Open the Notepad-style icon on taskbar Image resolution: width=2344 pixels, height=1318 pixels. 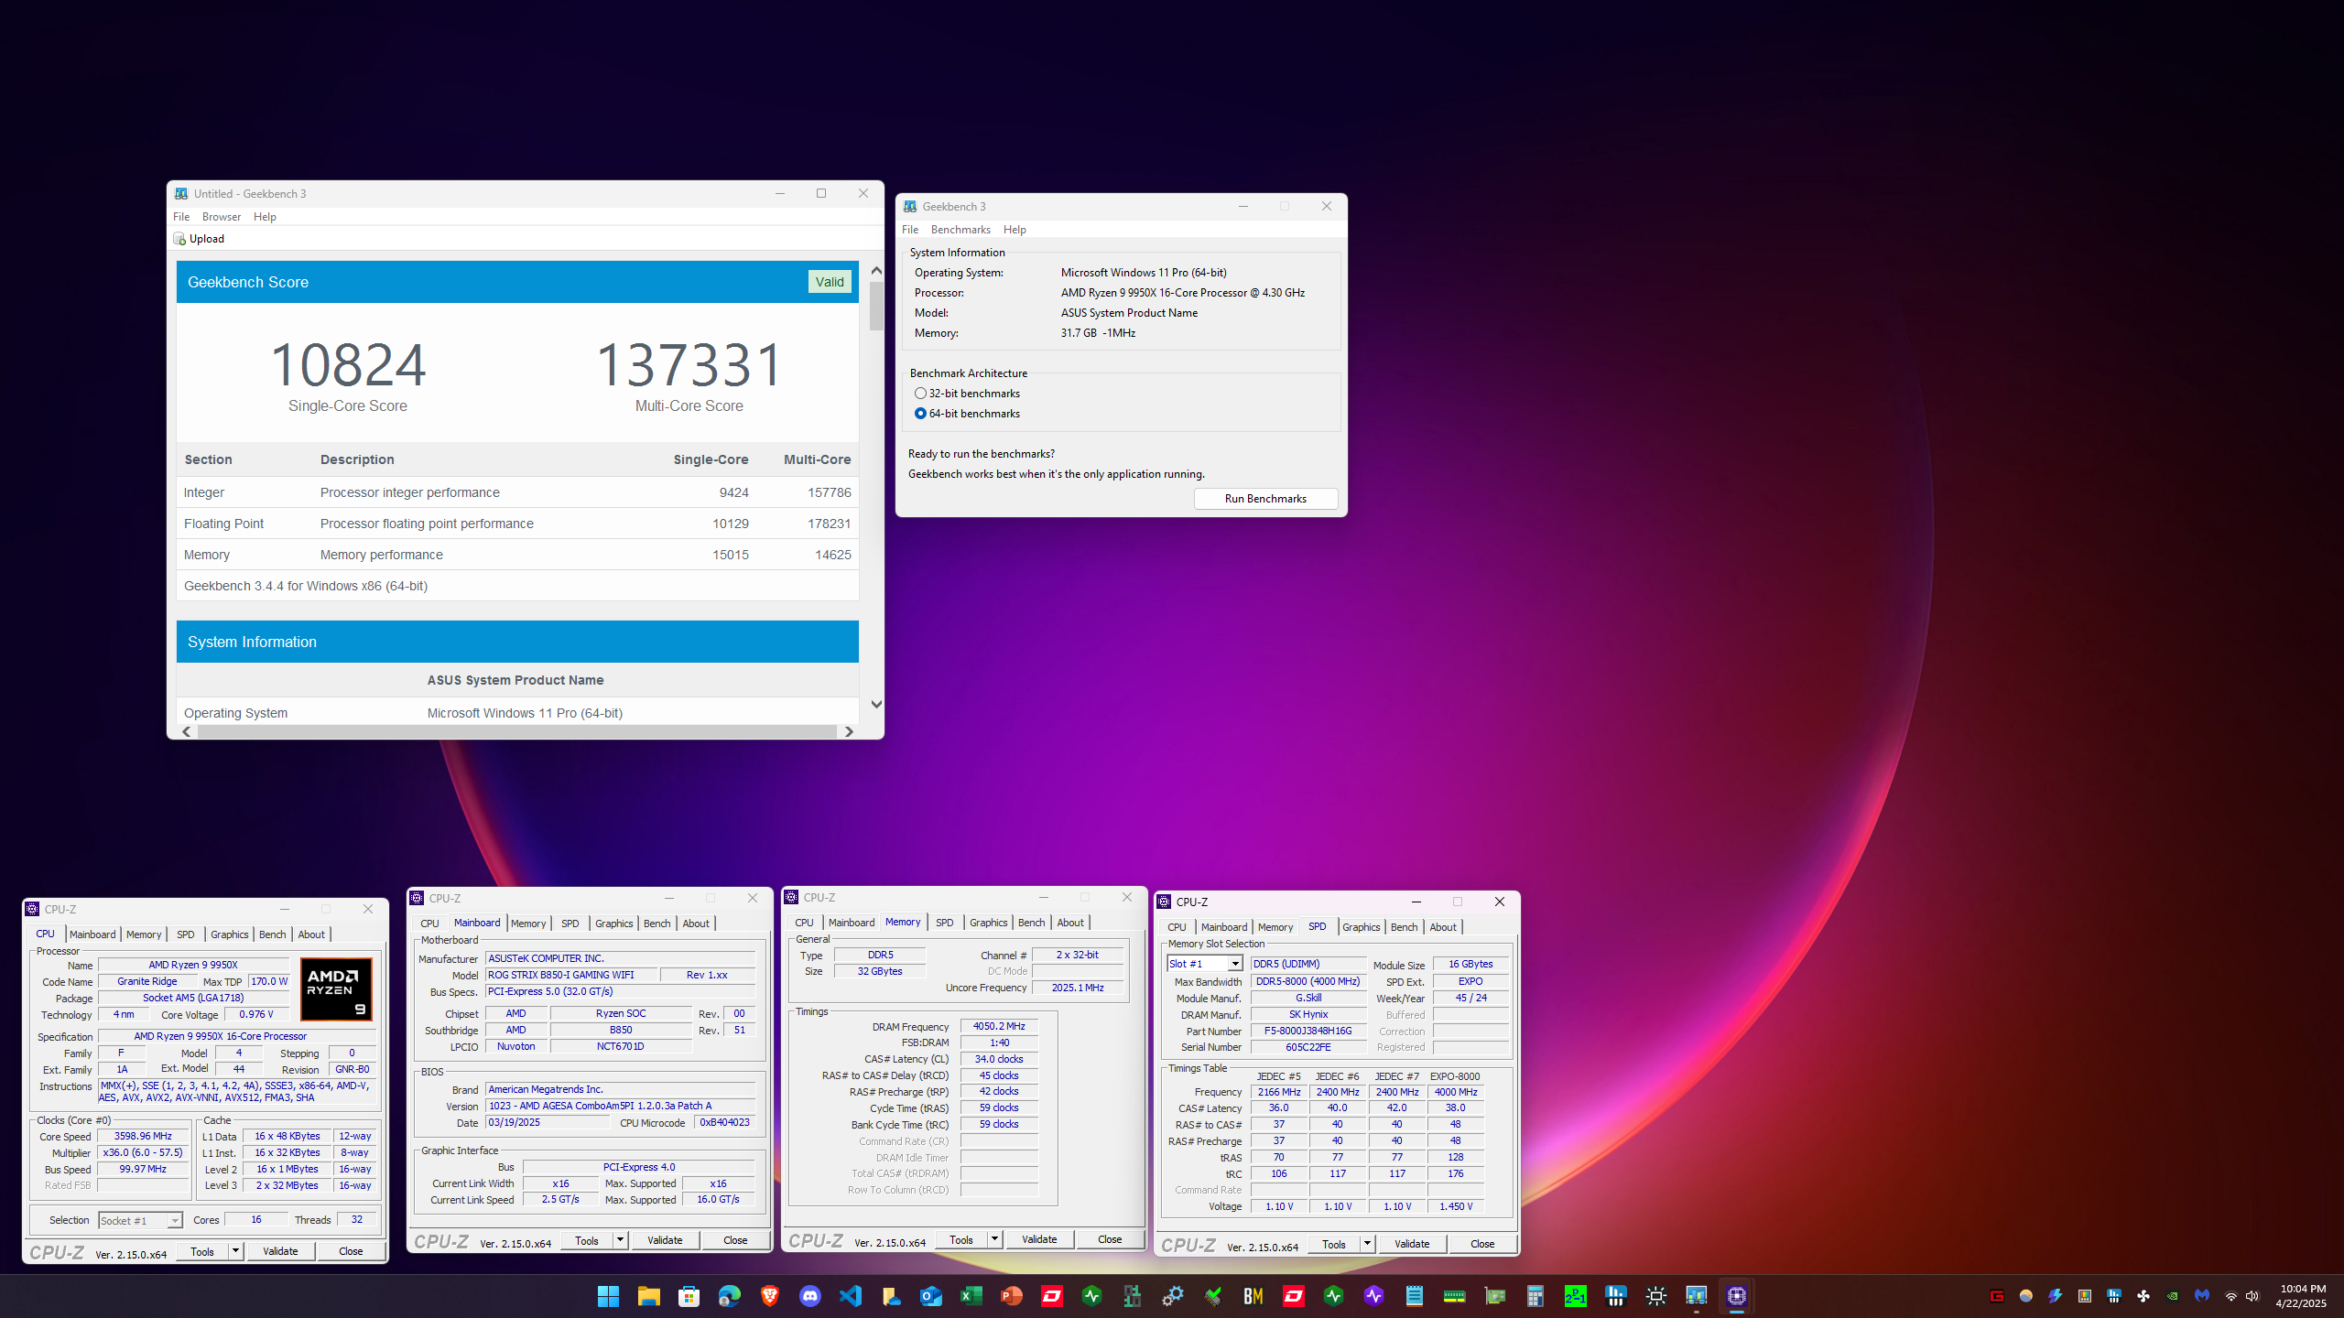coord(1414,1296)
